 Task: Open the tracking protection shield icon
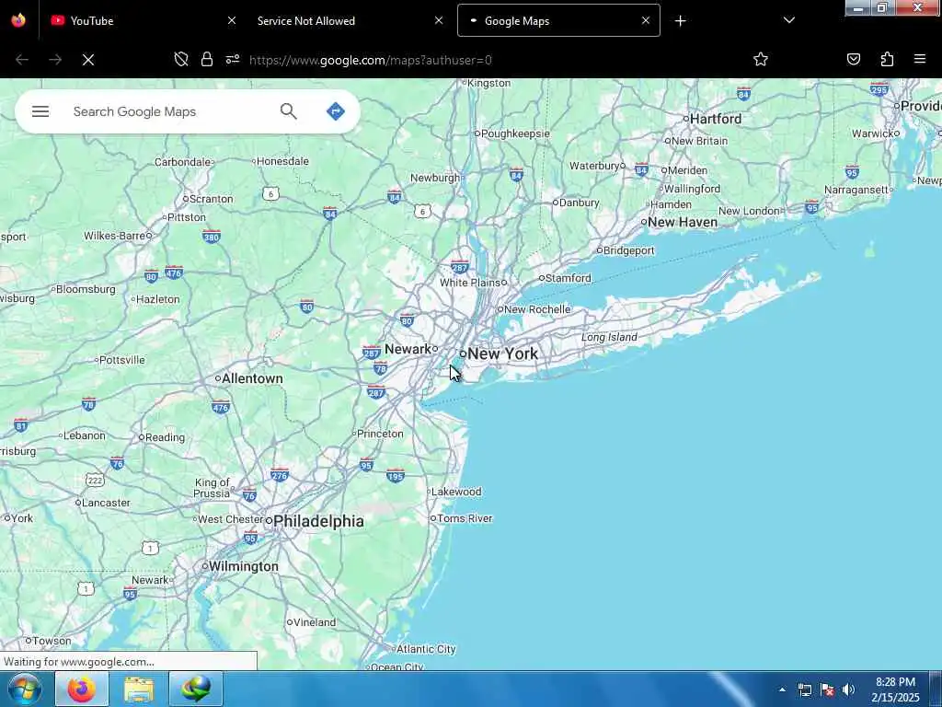coord(181,59)
